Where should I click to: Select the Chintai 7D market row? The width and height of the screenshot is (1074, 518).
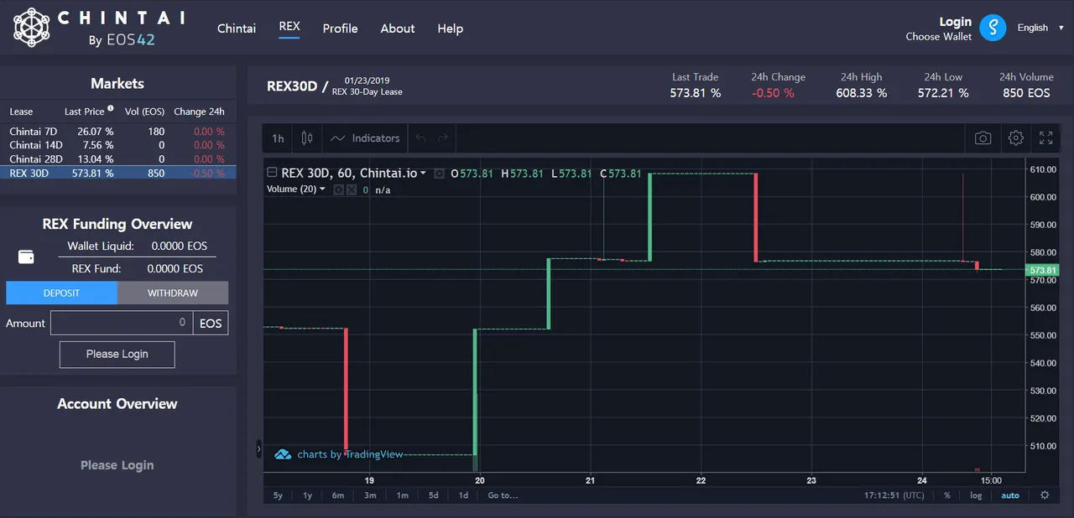coord(117,132)
